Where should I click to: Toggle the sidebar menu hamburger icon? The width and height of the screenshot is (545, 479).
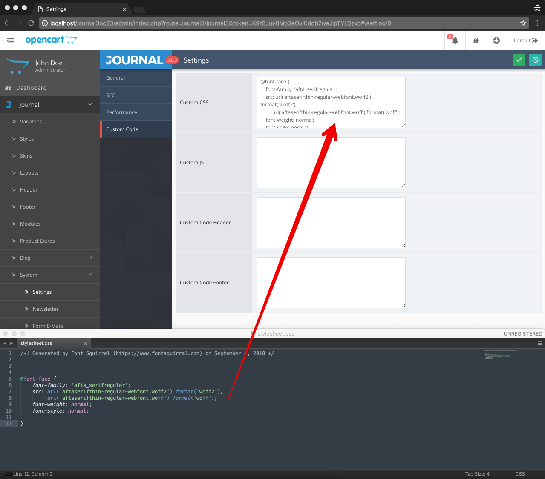click(x=10, y=40)
